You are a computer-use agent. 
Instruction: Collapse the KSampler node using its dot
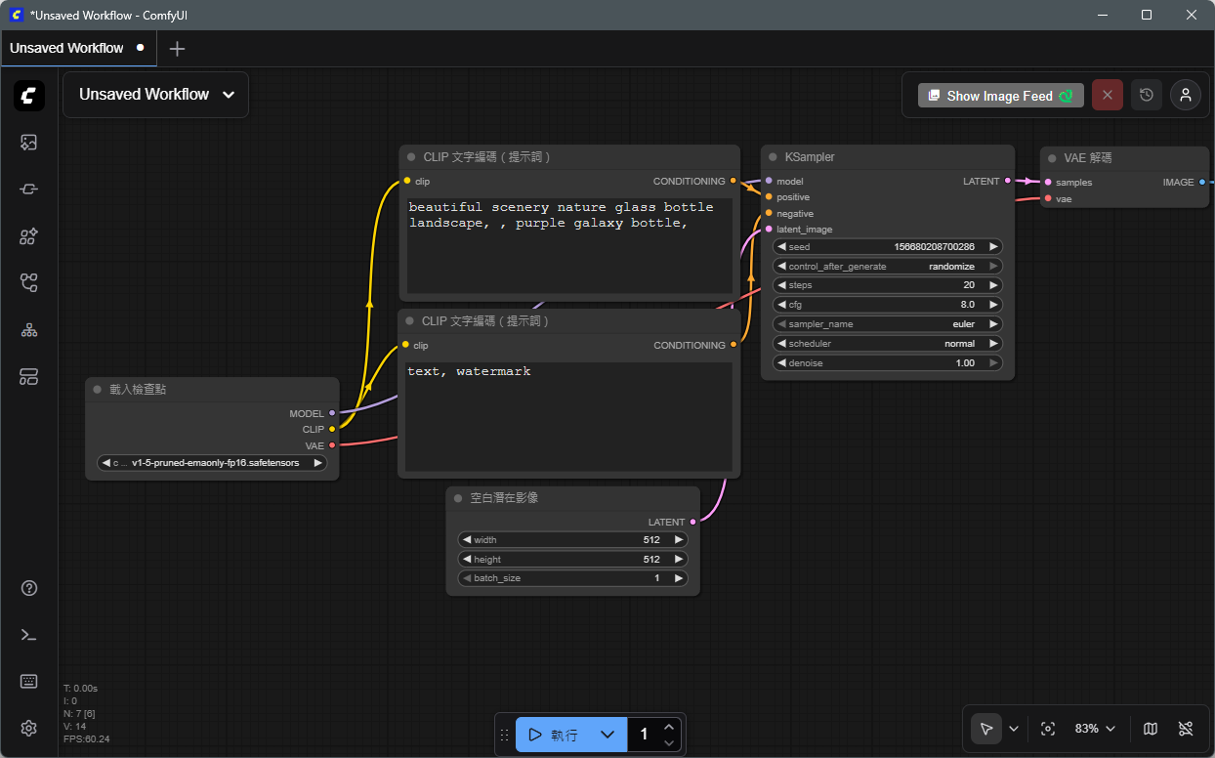click(x=773, y=157)
